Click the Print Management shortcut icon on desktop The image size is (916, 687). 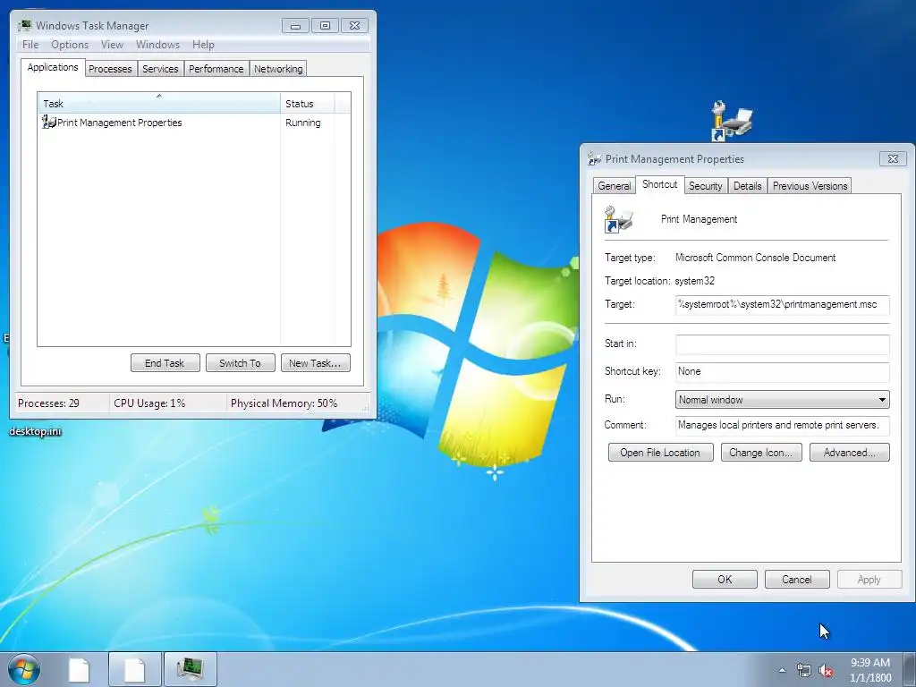coord(732,121)
